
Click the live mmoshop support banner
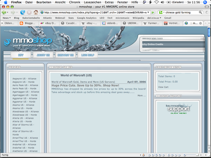click(178, 109)
